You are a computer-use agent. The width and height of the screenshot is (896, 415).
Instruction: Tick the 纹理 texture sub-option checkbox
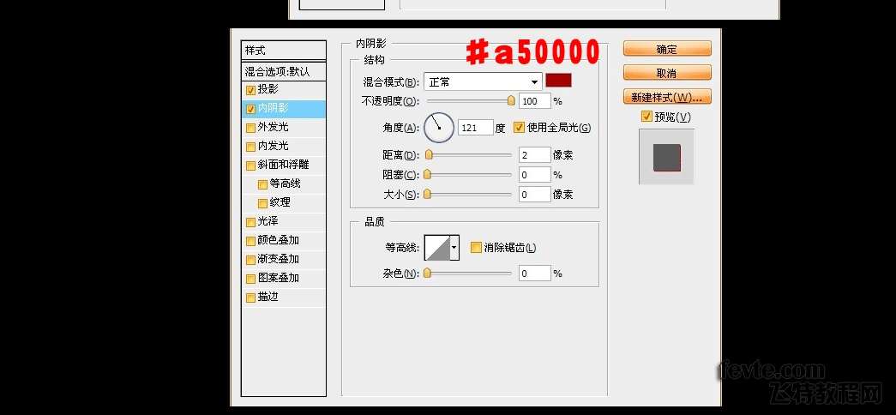point(262,203)
